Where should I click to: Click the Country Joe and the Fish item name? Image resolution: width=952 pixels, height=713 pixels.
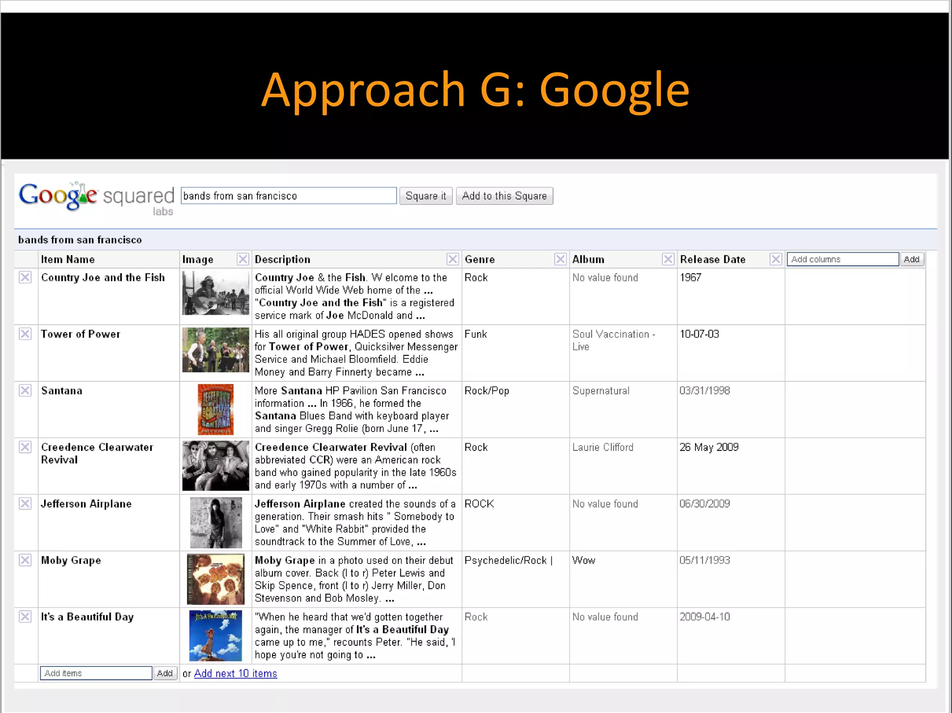coord(103,278)
